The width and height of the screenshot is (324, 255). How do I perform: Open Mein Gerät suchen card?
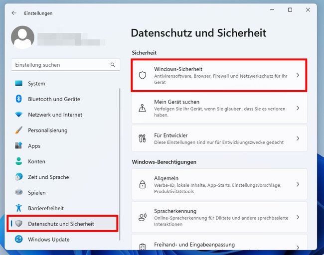pyautogui.click(x=219, y=108)
